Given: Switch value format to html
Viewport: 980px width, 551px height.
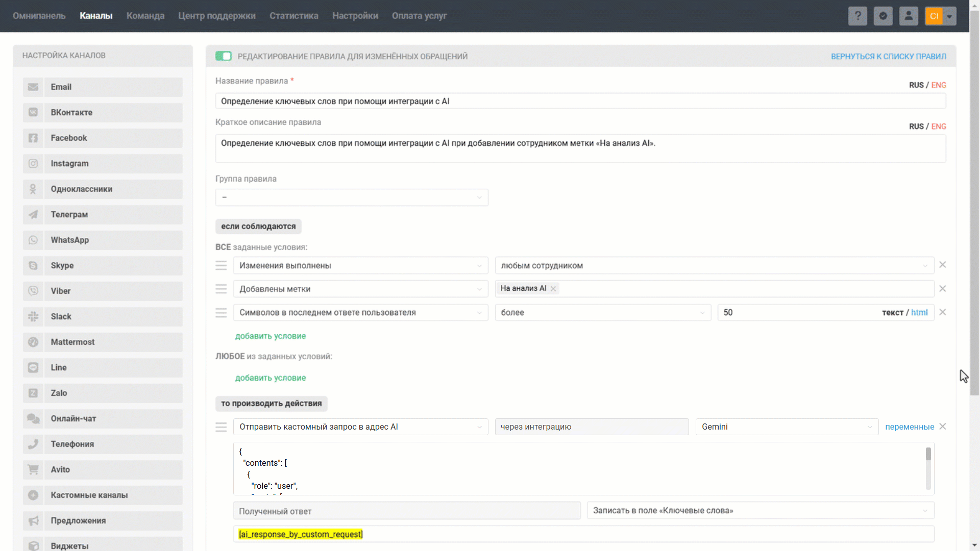Looking at the screenshot, I should point(919,312).
